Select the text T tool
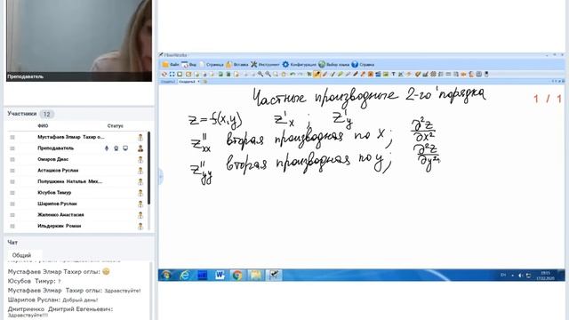569x320 pixels. tap(393, 74)
